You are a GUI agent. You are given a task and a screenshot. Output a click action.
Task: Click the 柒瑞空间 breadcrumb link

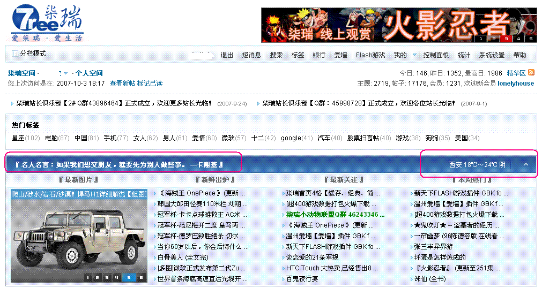tap(21, 73)
